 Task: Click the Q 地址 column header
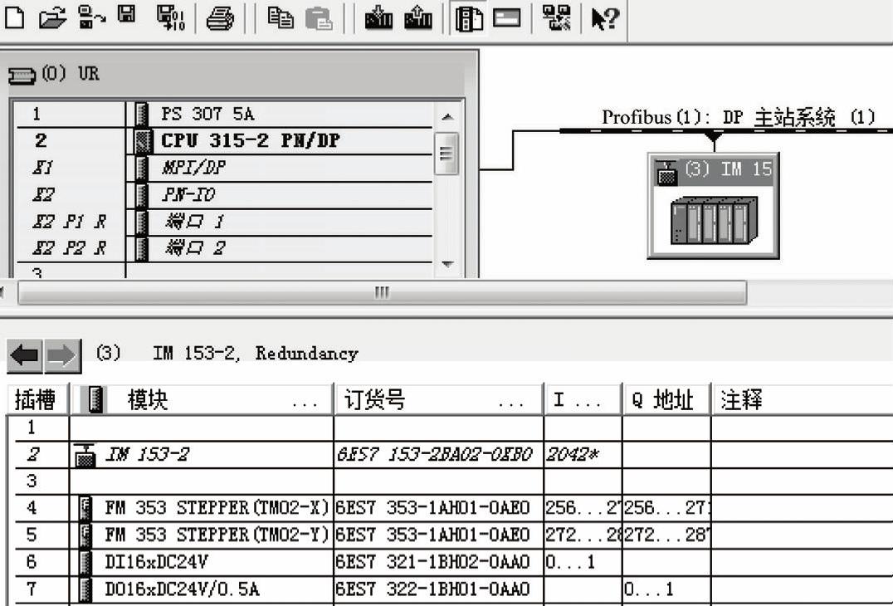coord(667,399)
